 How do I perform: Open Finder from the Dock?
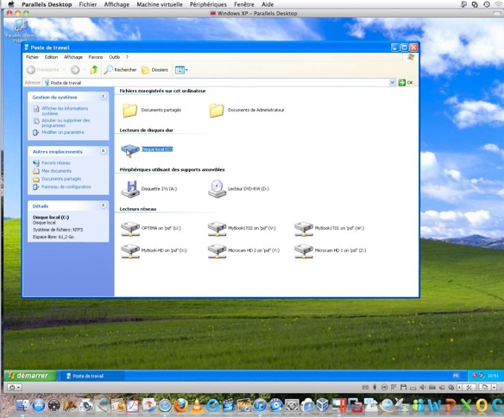[x=22, y=405]
